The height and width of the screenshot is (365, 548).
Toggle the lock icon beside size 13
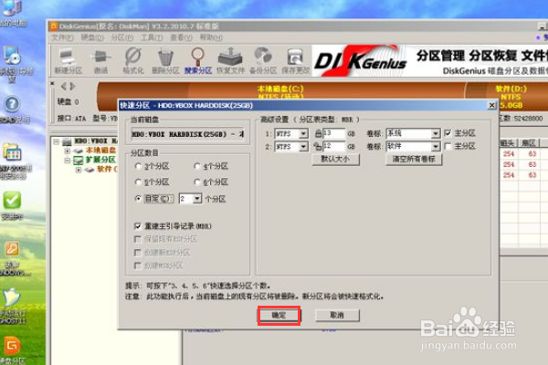(x=318, y=133)
